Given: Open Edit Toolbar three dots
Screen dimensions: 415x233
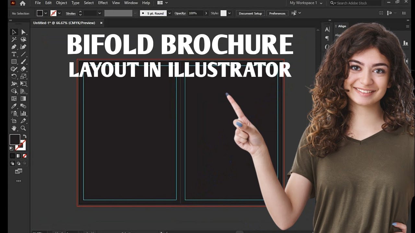Looking at the screenshot, I should click(18, 181).
